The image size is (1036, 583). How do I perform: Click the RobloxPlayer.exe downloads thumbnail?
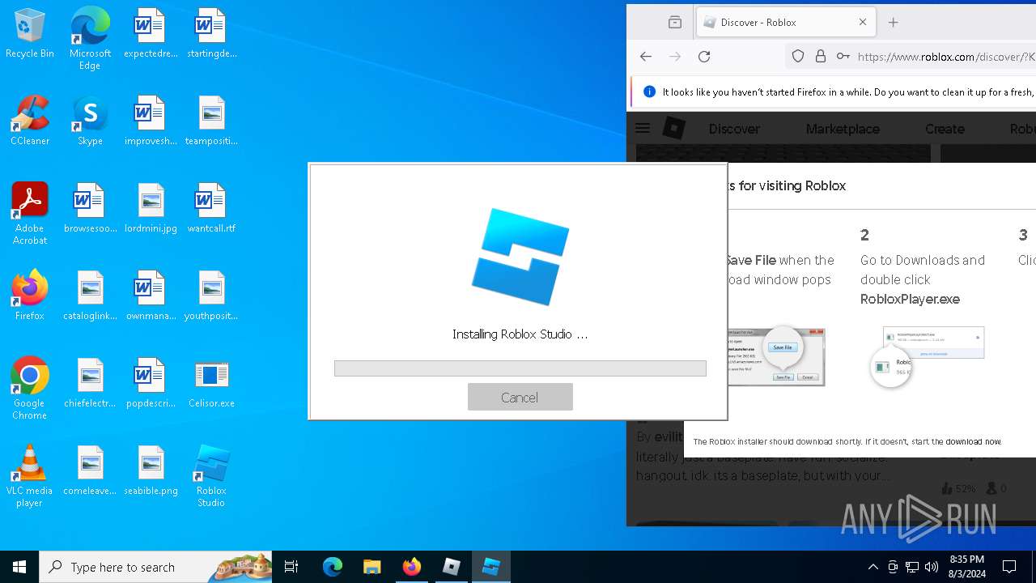[x=928, y=356]
